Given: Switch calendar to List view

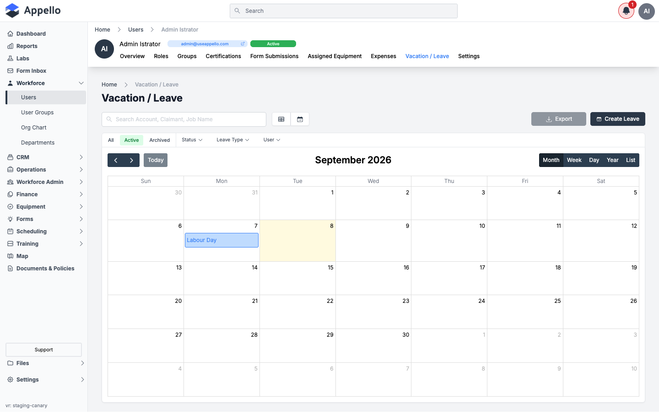Looking at the screenshot, I should pos(631,160).
